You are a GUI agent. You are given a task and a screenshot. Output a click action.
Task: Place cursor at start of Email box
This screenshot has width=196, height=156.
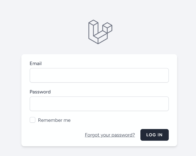coord(32,75)
